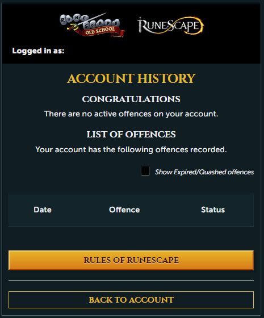Tick the Show Expired/Quashed offences checkbox
This screenshot has width=264, height=318.
(x=145, y=171)
